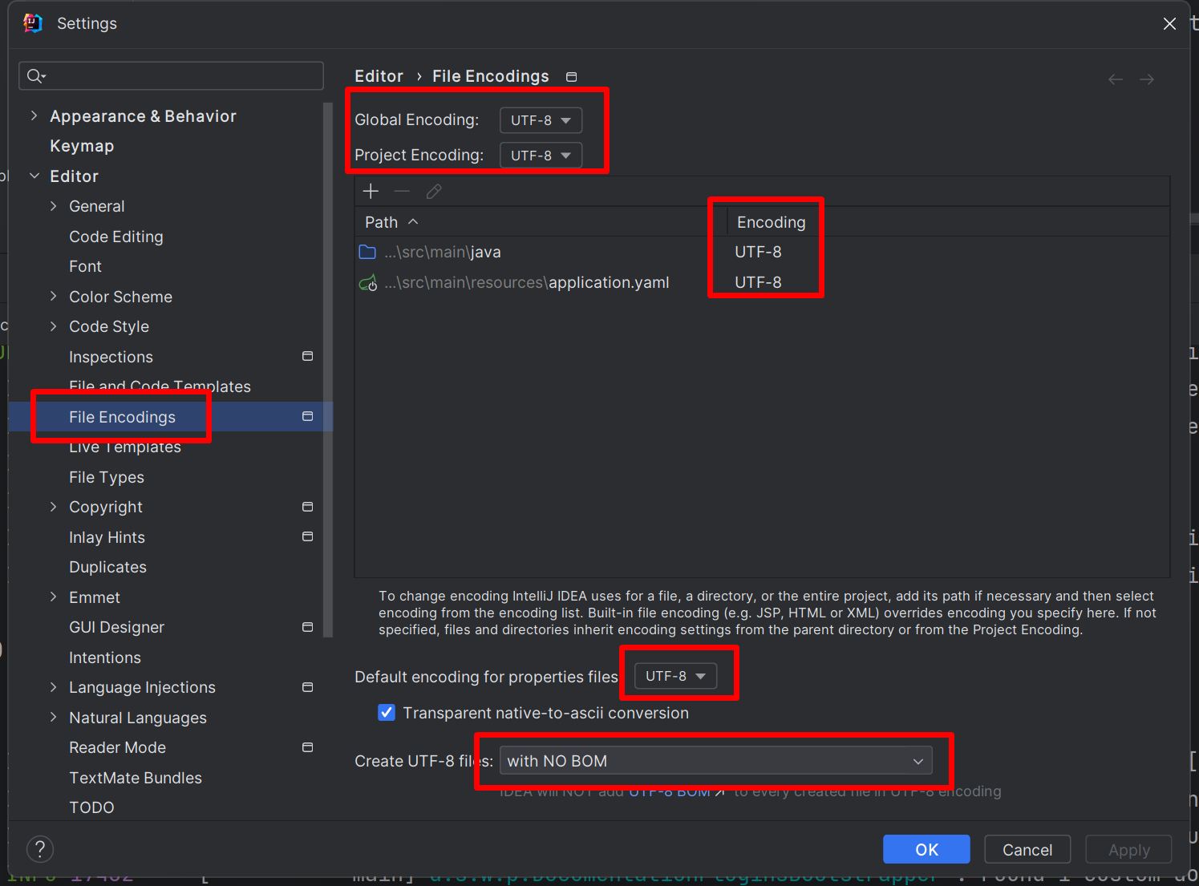Viewport: 1199px width, 886px height.
Task: Select Editor in the breadcrumb
Action: pos(379,75)
